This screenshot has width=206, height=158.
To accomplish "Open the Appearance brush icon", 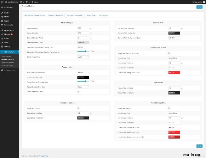I will coord(2,30).
